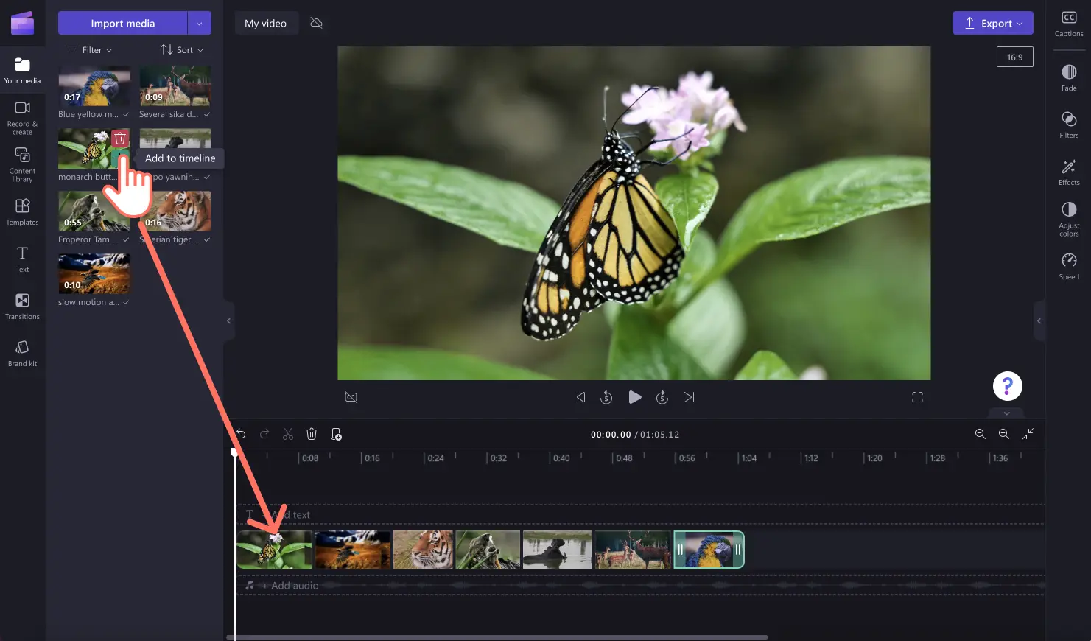Toggle fullscreen preview mode
1091x641 pixels.
click(x=917, y=397)
